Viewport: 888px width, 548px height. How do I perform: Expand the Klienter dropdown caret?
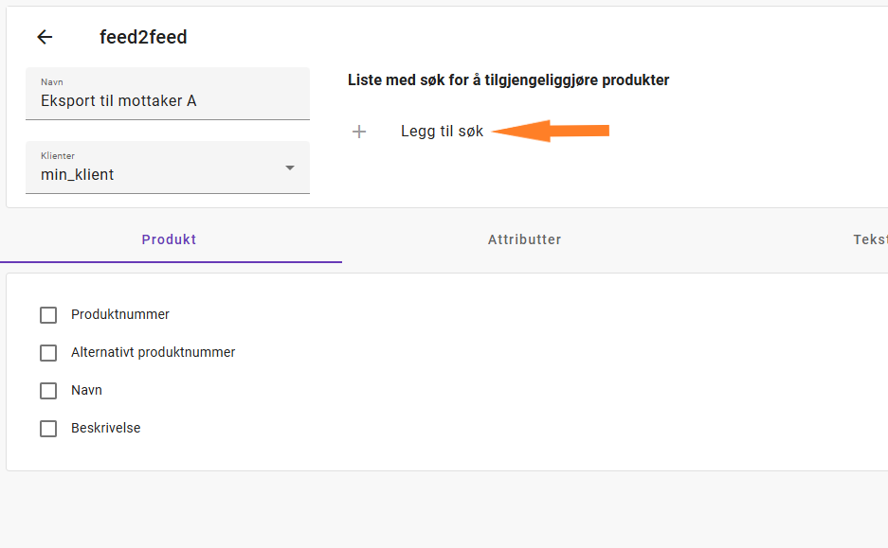click(x=290, y=168)
